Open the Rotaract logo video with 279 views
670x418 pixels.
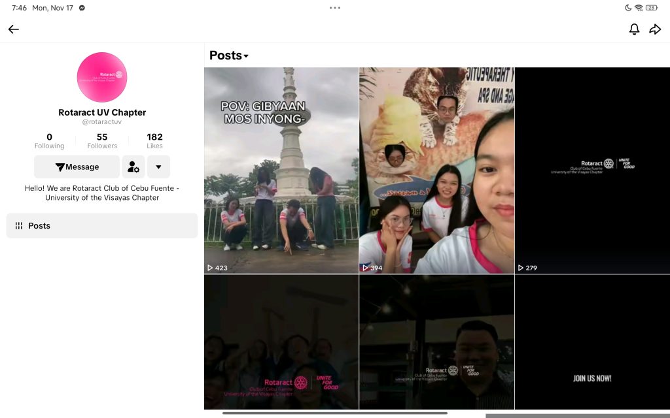tap(592, 170)
